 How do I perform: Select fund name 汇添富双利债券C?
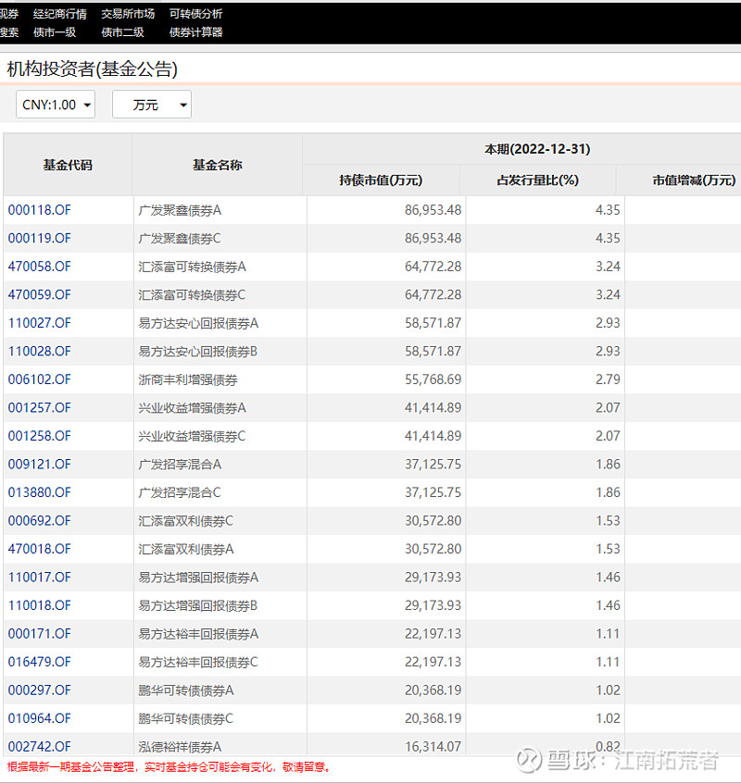186,520
